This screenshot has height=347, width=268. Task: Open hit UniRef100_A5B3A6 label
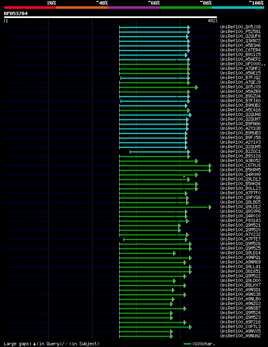[240, 46]
